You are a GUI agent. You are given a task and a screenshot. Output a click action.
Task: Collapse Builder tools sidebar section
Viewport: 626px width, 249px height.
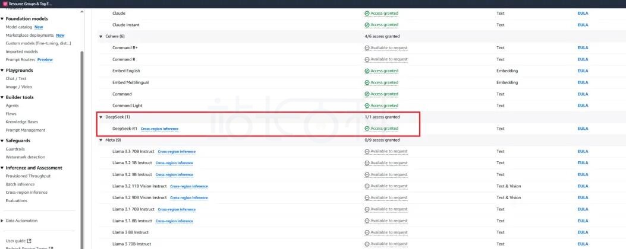[x=2, y=98]
